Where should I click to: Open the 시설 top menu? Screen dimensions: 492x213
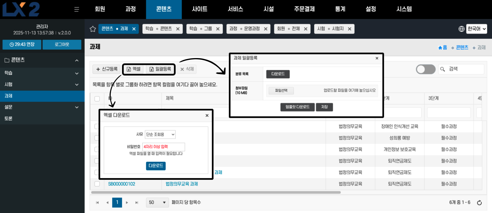click(269, 9)
